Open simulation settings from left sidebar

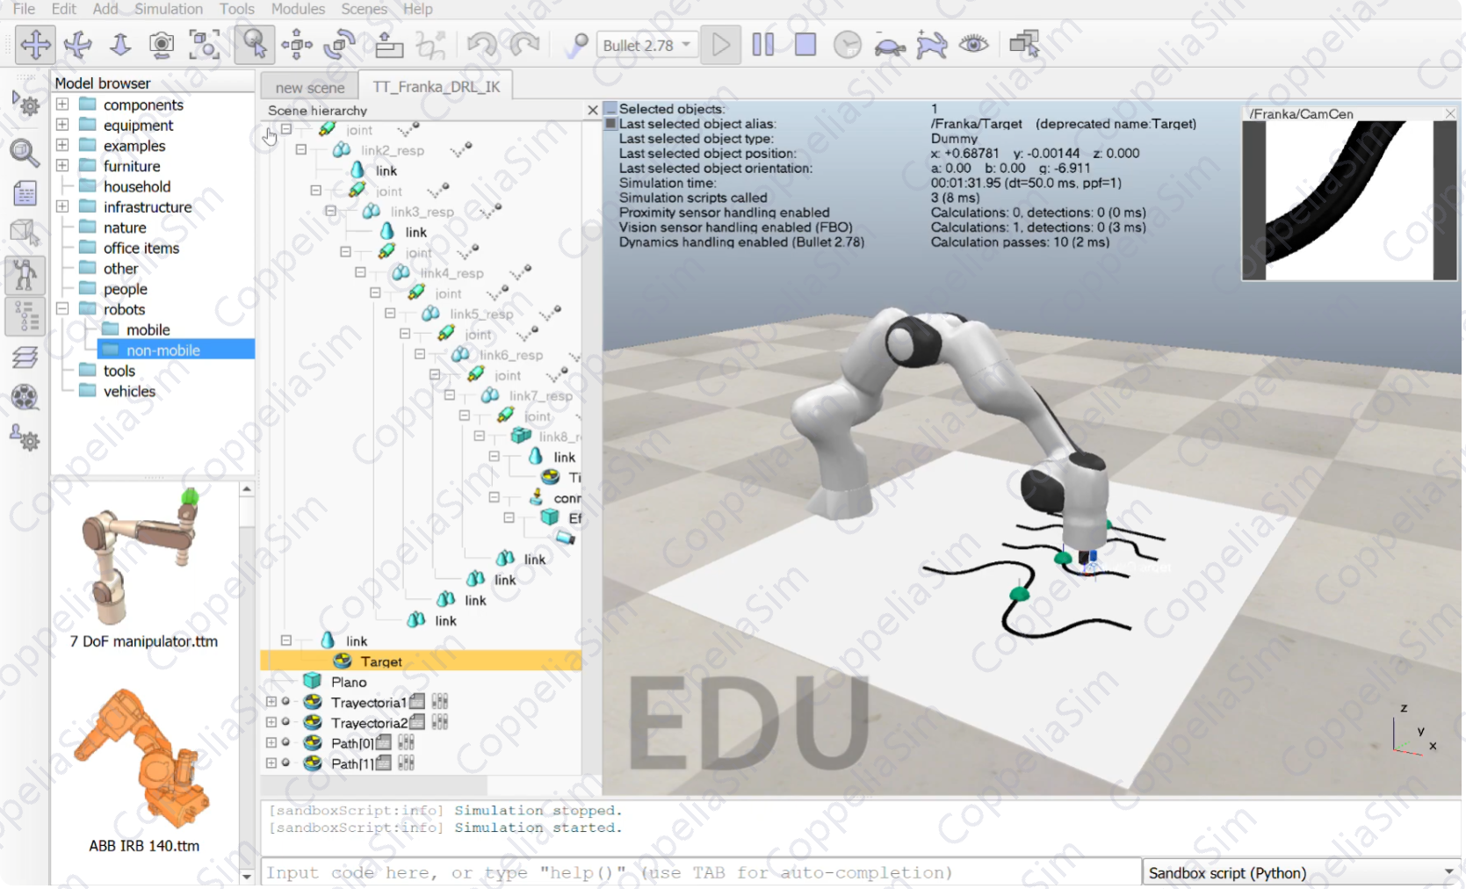click(25, 104)
